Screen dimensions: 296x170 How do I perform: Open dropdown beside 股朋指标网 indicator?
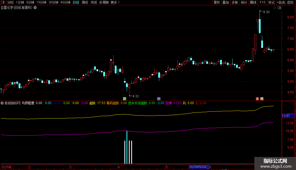[2, 103]
